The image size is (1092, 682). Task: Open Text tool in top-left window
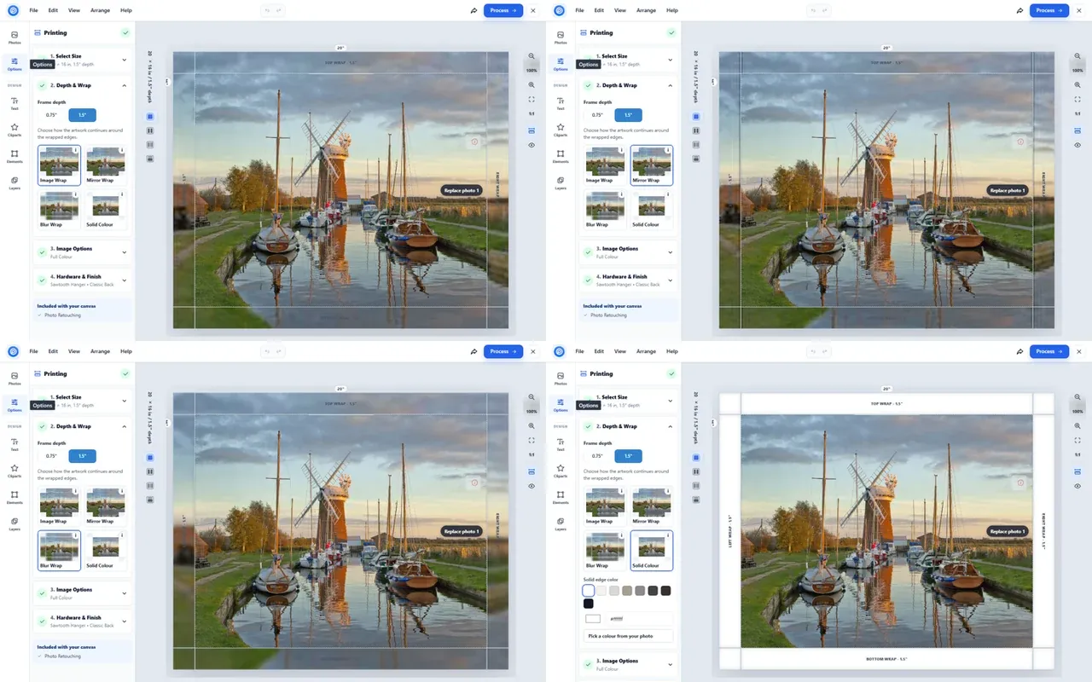click(15, 103)
